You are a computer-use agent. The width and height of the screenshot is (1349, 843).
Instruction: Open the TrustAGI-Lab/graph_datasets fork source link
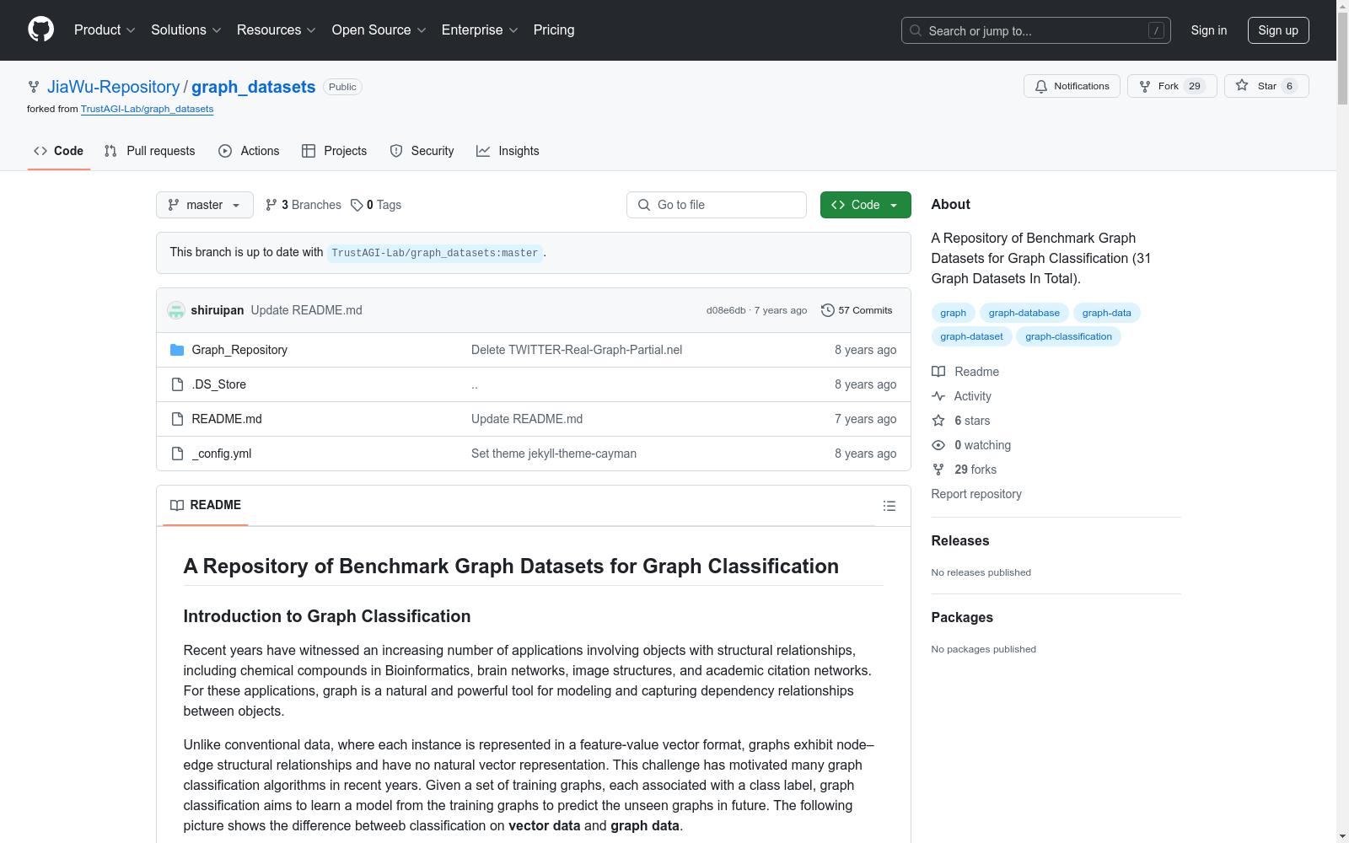(x=147, y=109)
